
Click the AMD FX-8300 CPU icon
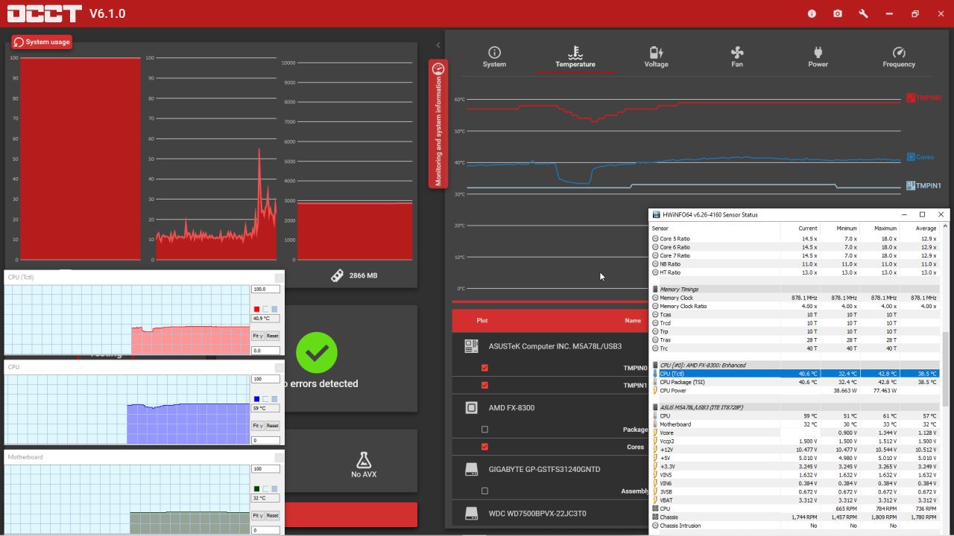coord(471,408)
